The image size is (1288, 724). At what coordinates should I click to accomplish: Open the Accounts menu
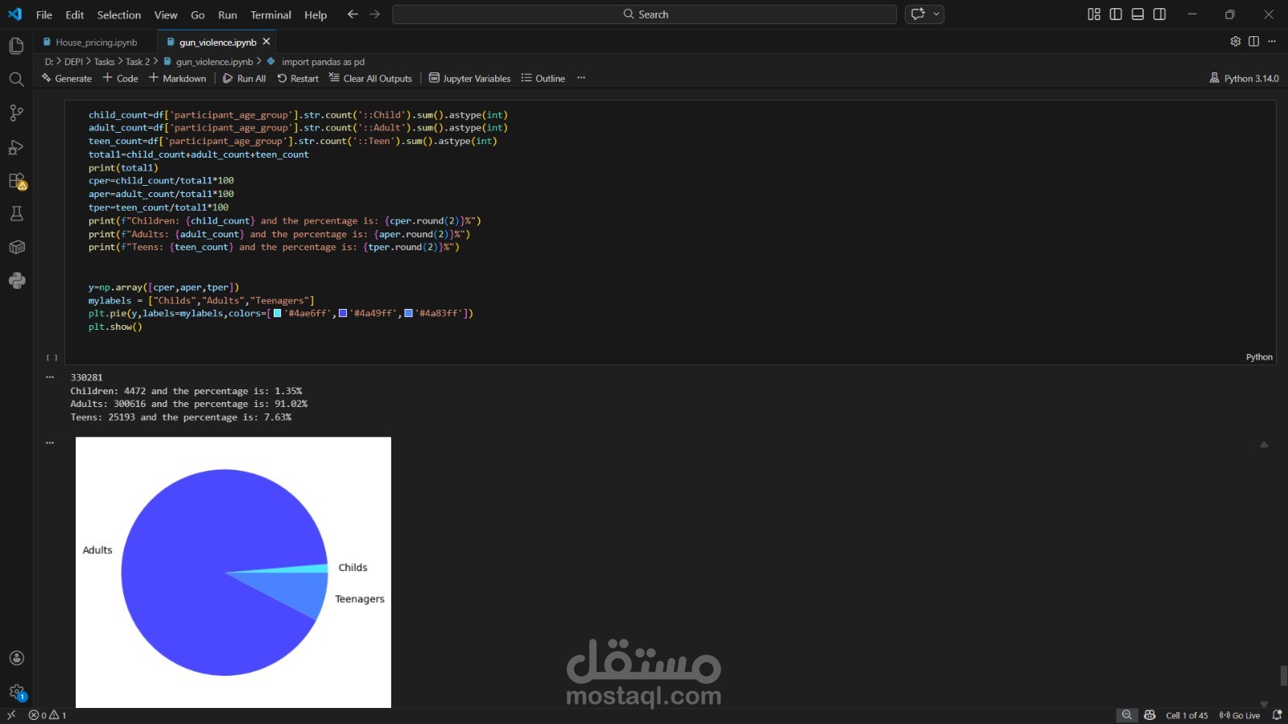pyautogui.click(x=16, y=658)
